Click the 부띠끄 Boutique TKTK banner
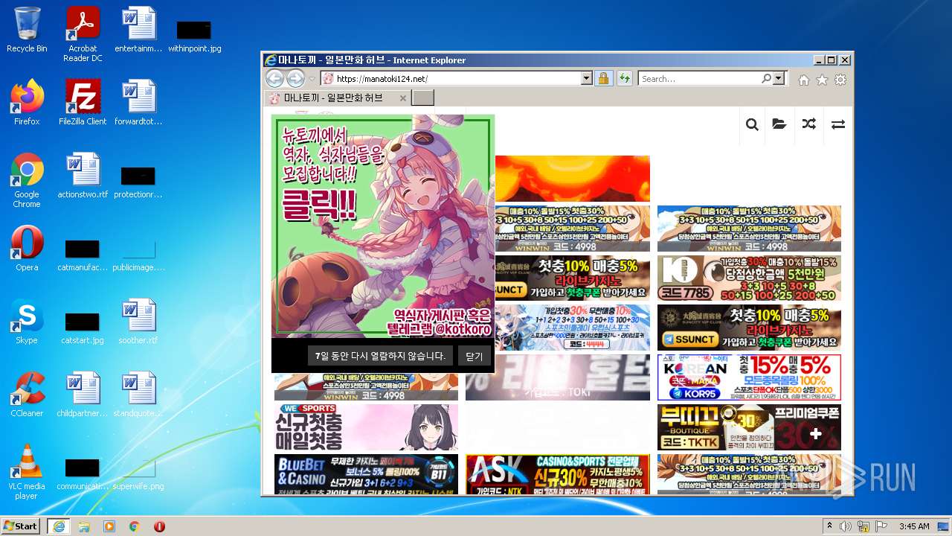The height and width of the screenshot is (536, 952). coord(749,427)
